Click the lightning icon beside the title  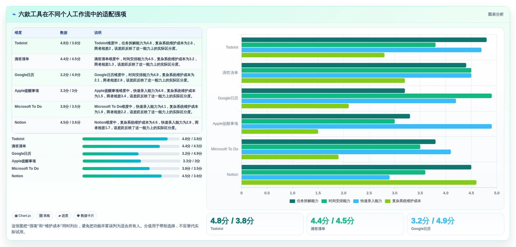point(14,14)
